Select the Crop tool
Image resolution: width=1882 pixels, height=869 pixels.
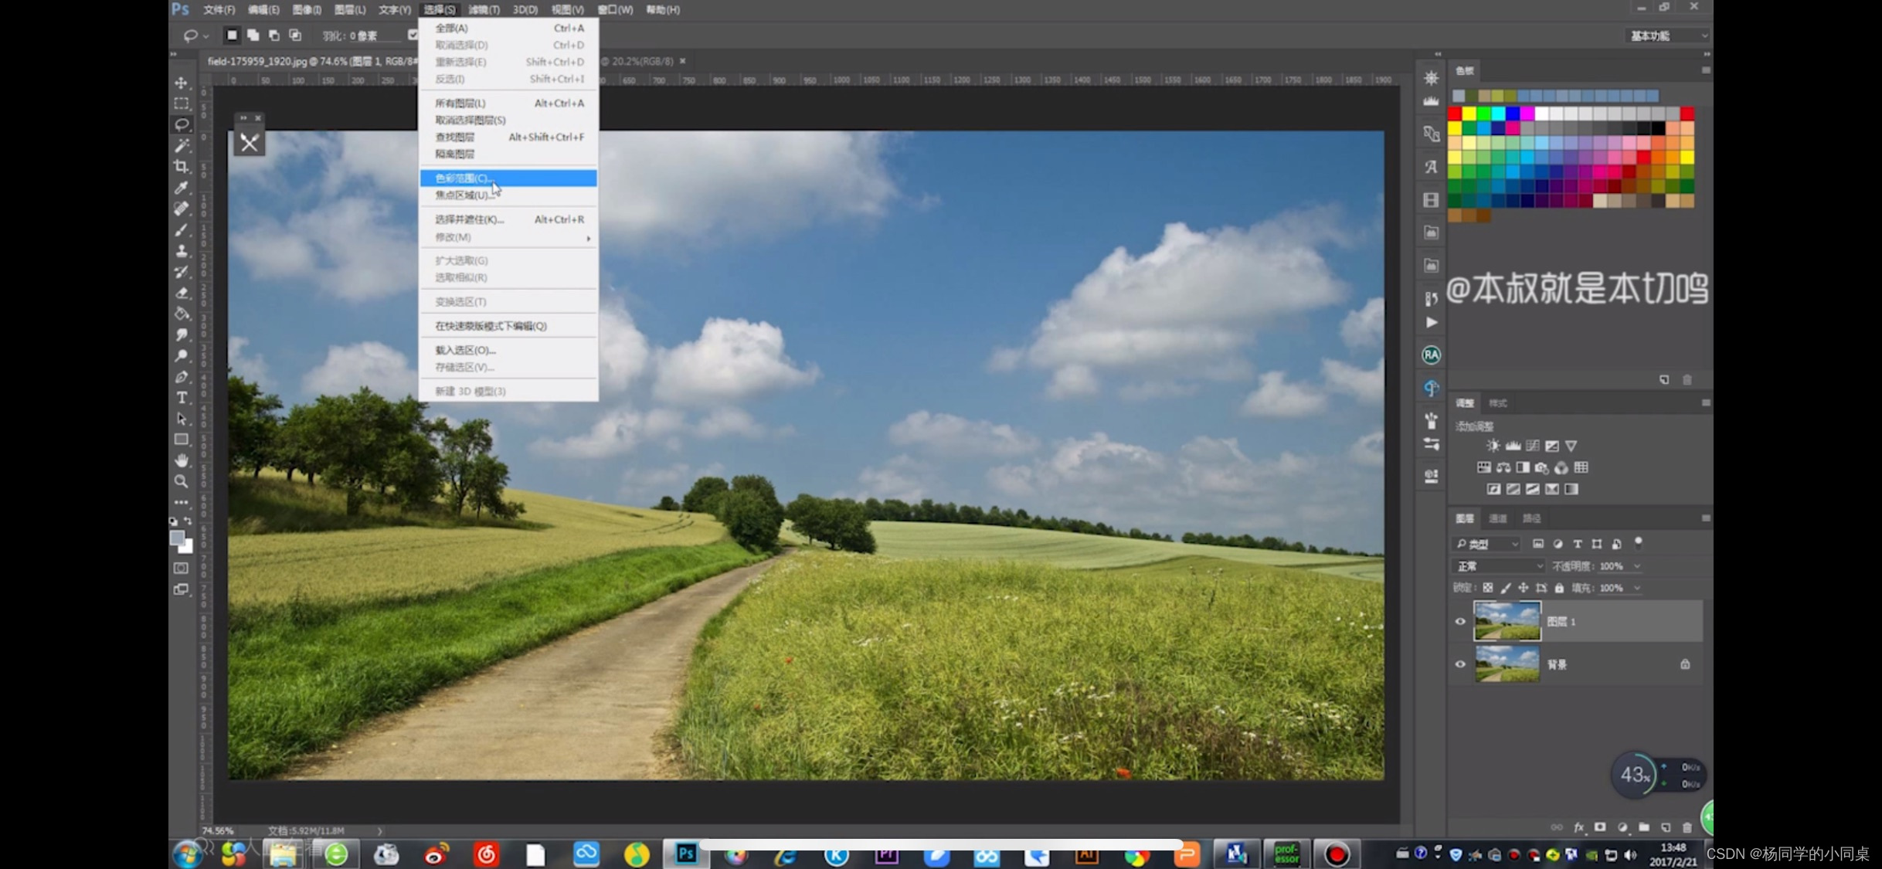tap(182, 166)
